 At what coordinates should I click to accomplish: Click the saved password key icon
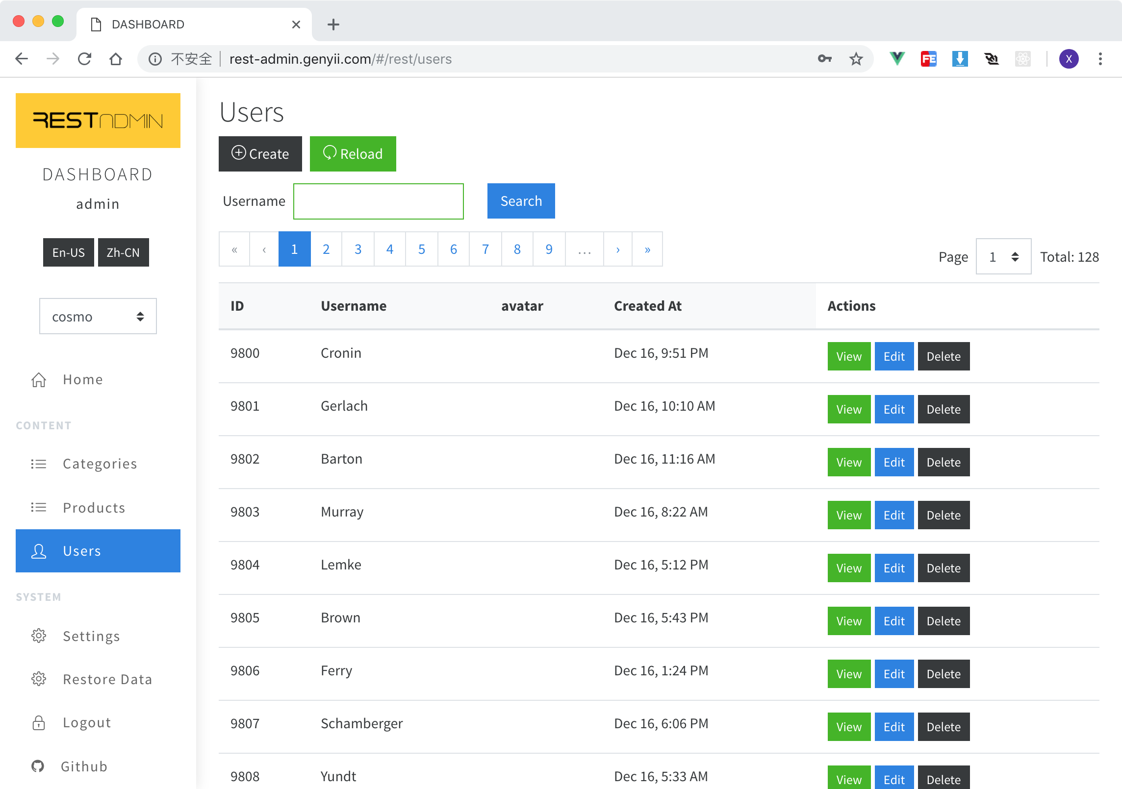(x=825, y=59)
